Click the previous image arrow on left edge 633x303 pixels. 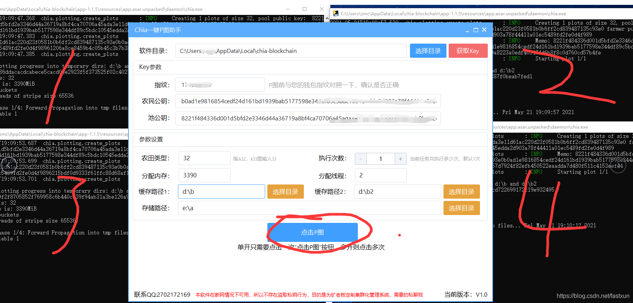coord(8,165)
